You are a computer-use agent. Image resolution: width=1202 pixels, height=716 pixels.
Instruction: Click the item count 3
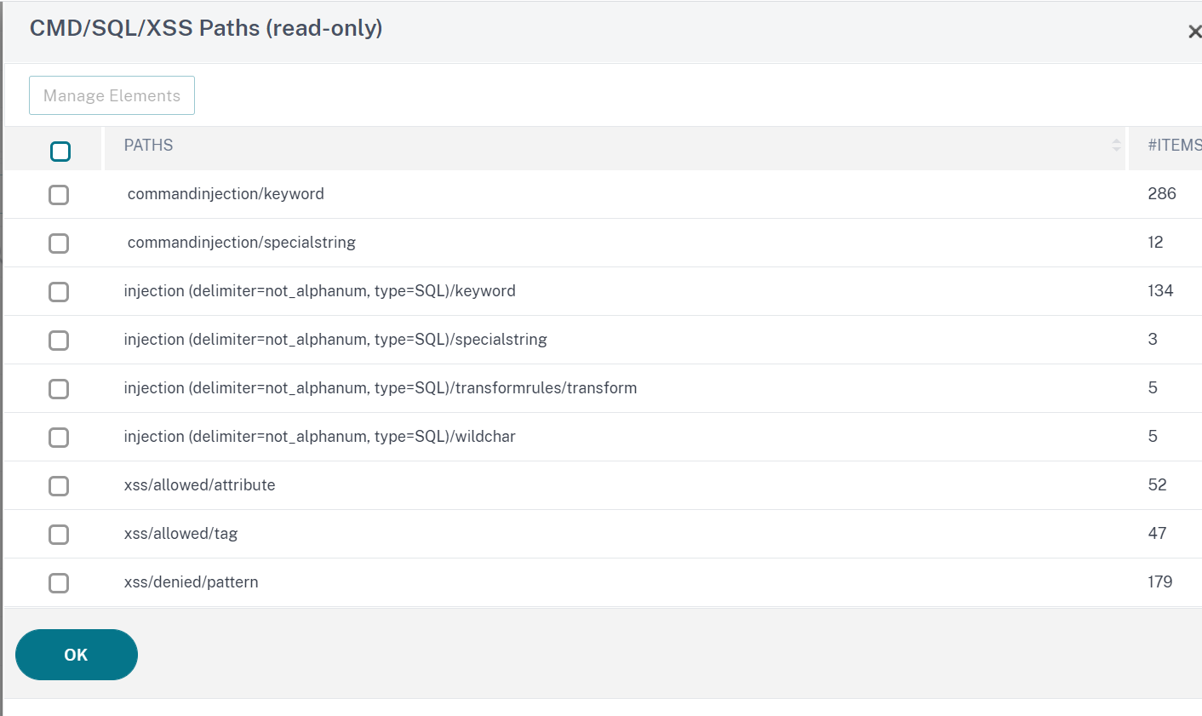pyautogui.click(x=1153, y=340)
